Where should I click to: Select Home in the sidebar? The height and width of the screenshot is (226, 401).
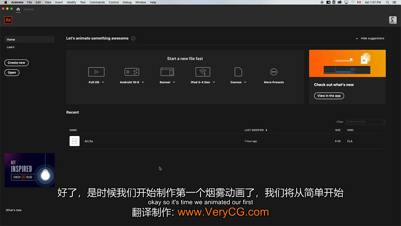click(29, 39)
